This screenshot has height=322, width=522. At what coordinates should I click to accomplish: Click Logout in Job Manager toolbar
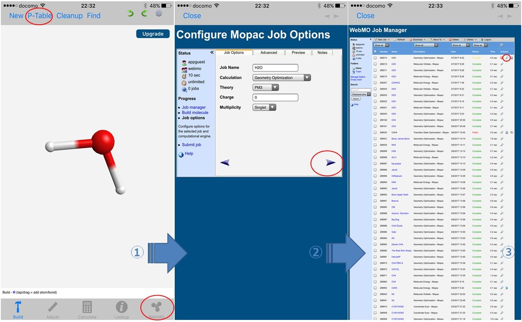tap(486, 40)
